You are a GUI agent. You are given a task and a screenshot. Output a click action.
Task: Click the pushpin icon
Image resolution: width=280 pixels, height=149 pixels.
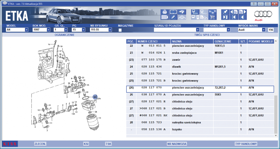tap(225, 12)
